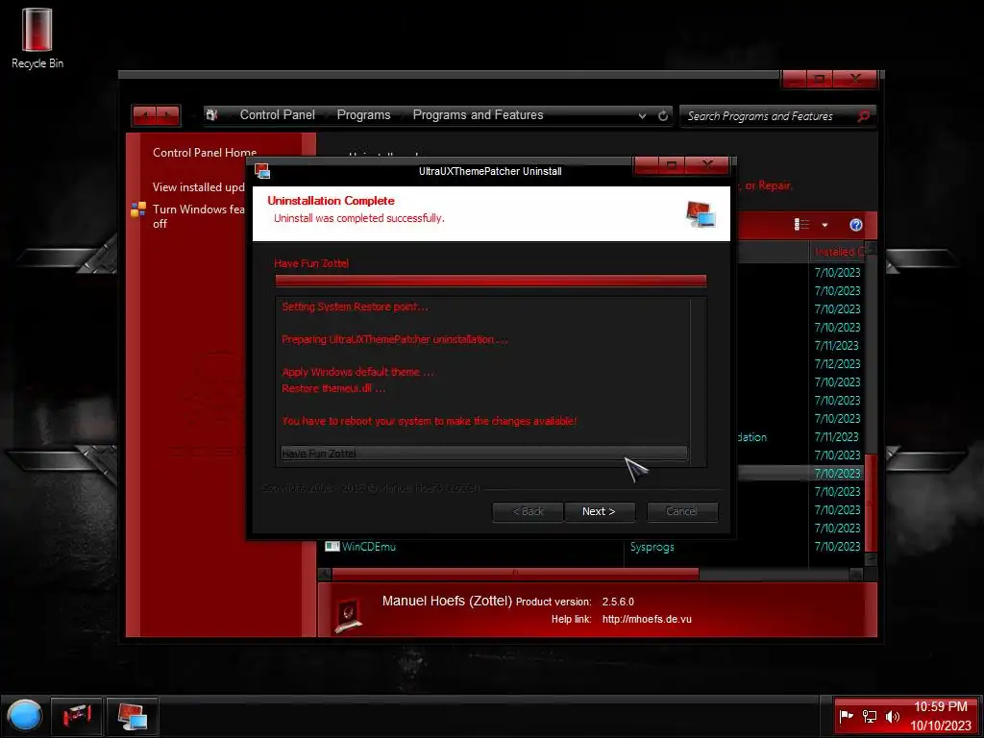984x738 pixels.
Task: Click the WinCDEmu program icon
Action: 332,547
